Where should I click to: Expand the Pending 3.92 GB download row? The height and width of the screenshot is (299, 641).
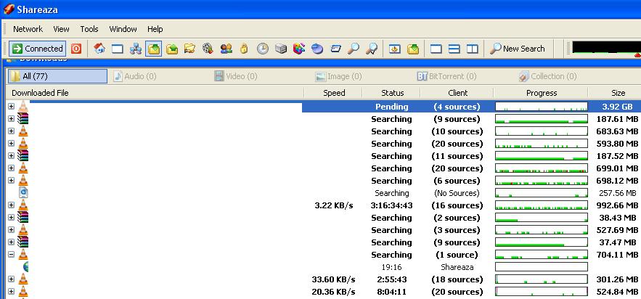click(x=11, y=107)
